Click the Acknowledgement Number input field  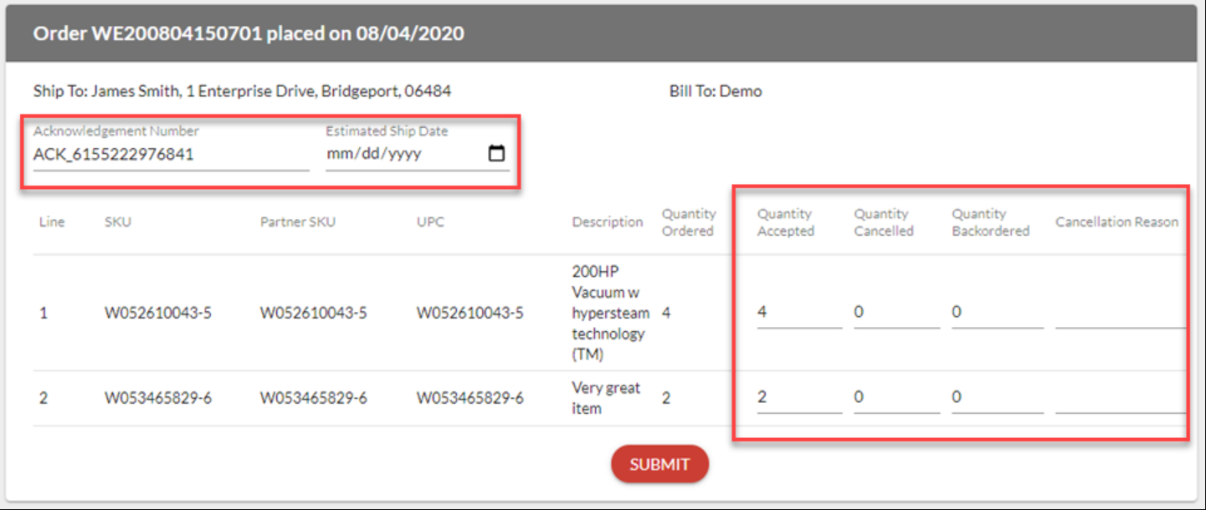171,155
